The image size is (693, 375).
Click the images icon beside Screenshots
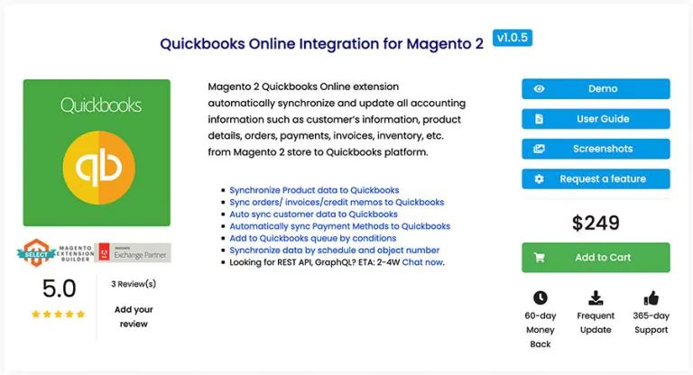click(x=539, y=149)
